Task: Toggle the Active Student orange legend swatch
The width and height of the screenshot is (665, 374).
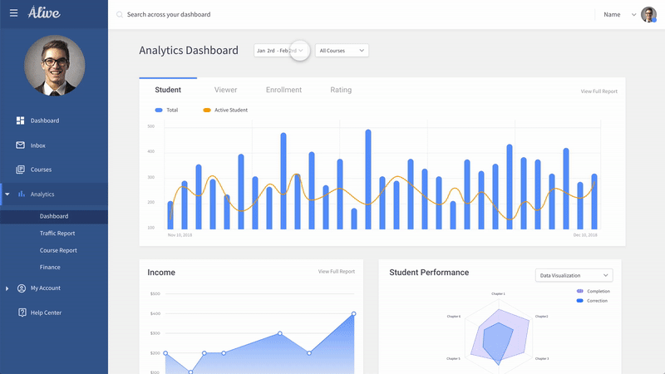Action: [x=207, y=110]
